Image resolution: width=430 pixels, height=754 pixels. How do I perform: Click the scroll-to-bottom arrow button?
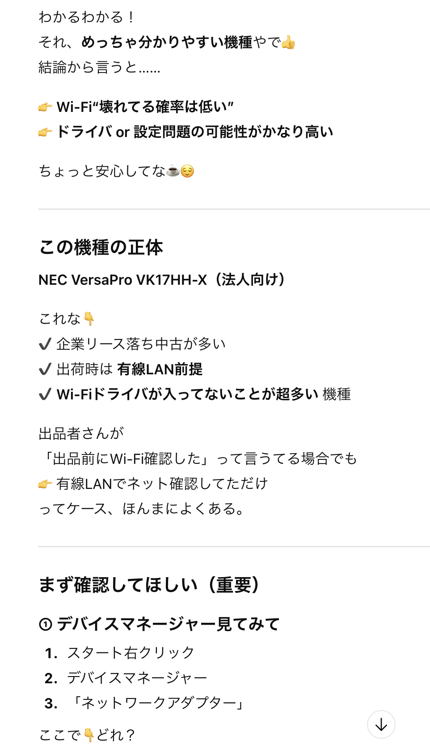(x=381, y=724)
